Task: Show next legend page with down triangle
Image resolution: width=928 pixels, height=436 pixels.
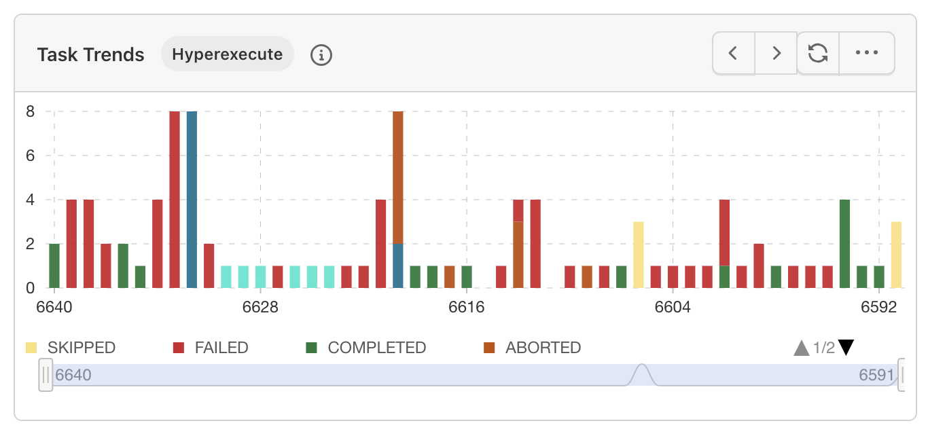Action: [846, 348]
